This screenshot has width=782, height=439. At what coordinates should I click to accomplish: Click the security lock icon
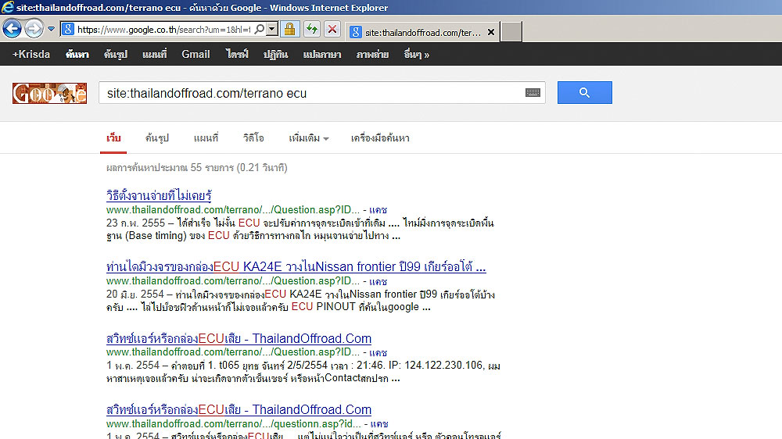pyautogui.click(x=289, y=30)
